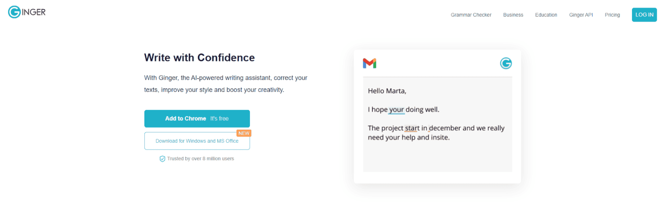
Task: Click the "Hello Marta," greeting line
Action: tap(387, 91)
